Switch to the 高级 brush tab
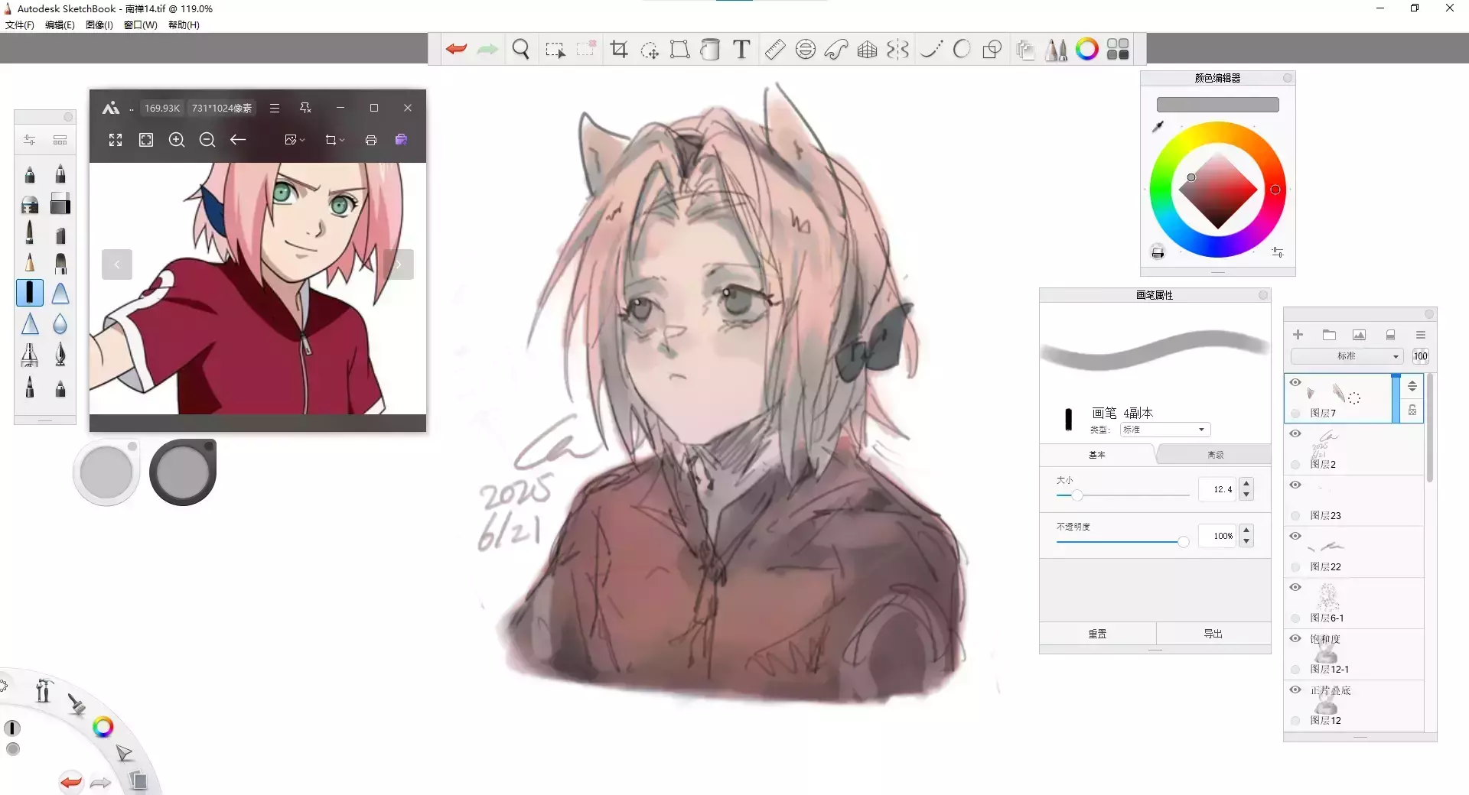Screen dimensions: 1469x795 click(x=1215, y=455)
